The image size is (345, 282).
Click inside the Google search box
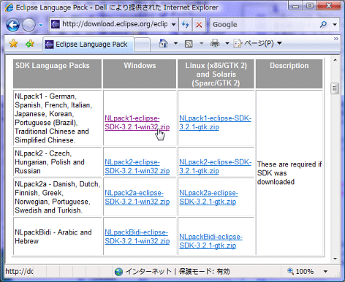264,24
